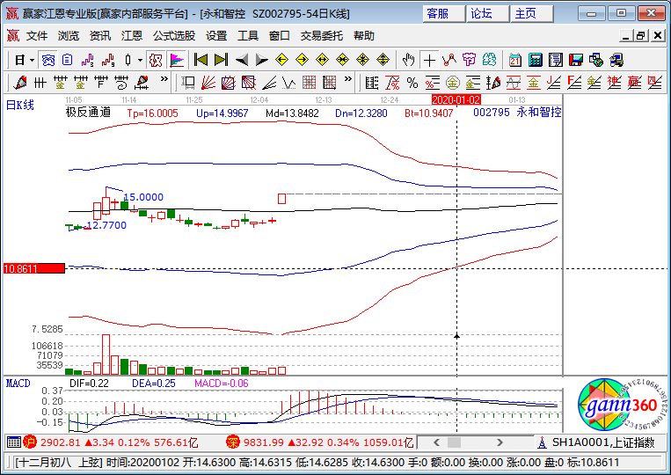Open the 帮助 menu
The width and height of the screenshot is (671, 475).
364,36
